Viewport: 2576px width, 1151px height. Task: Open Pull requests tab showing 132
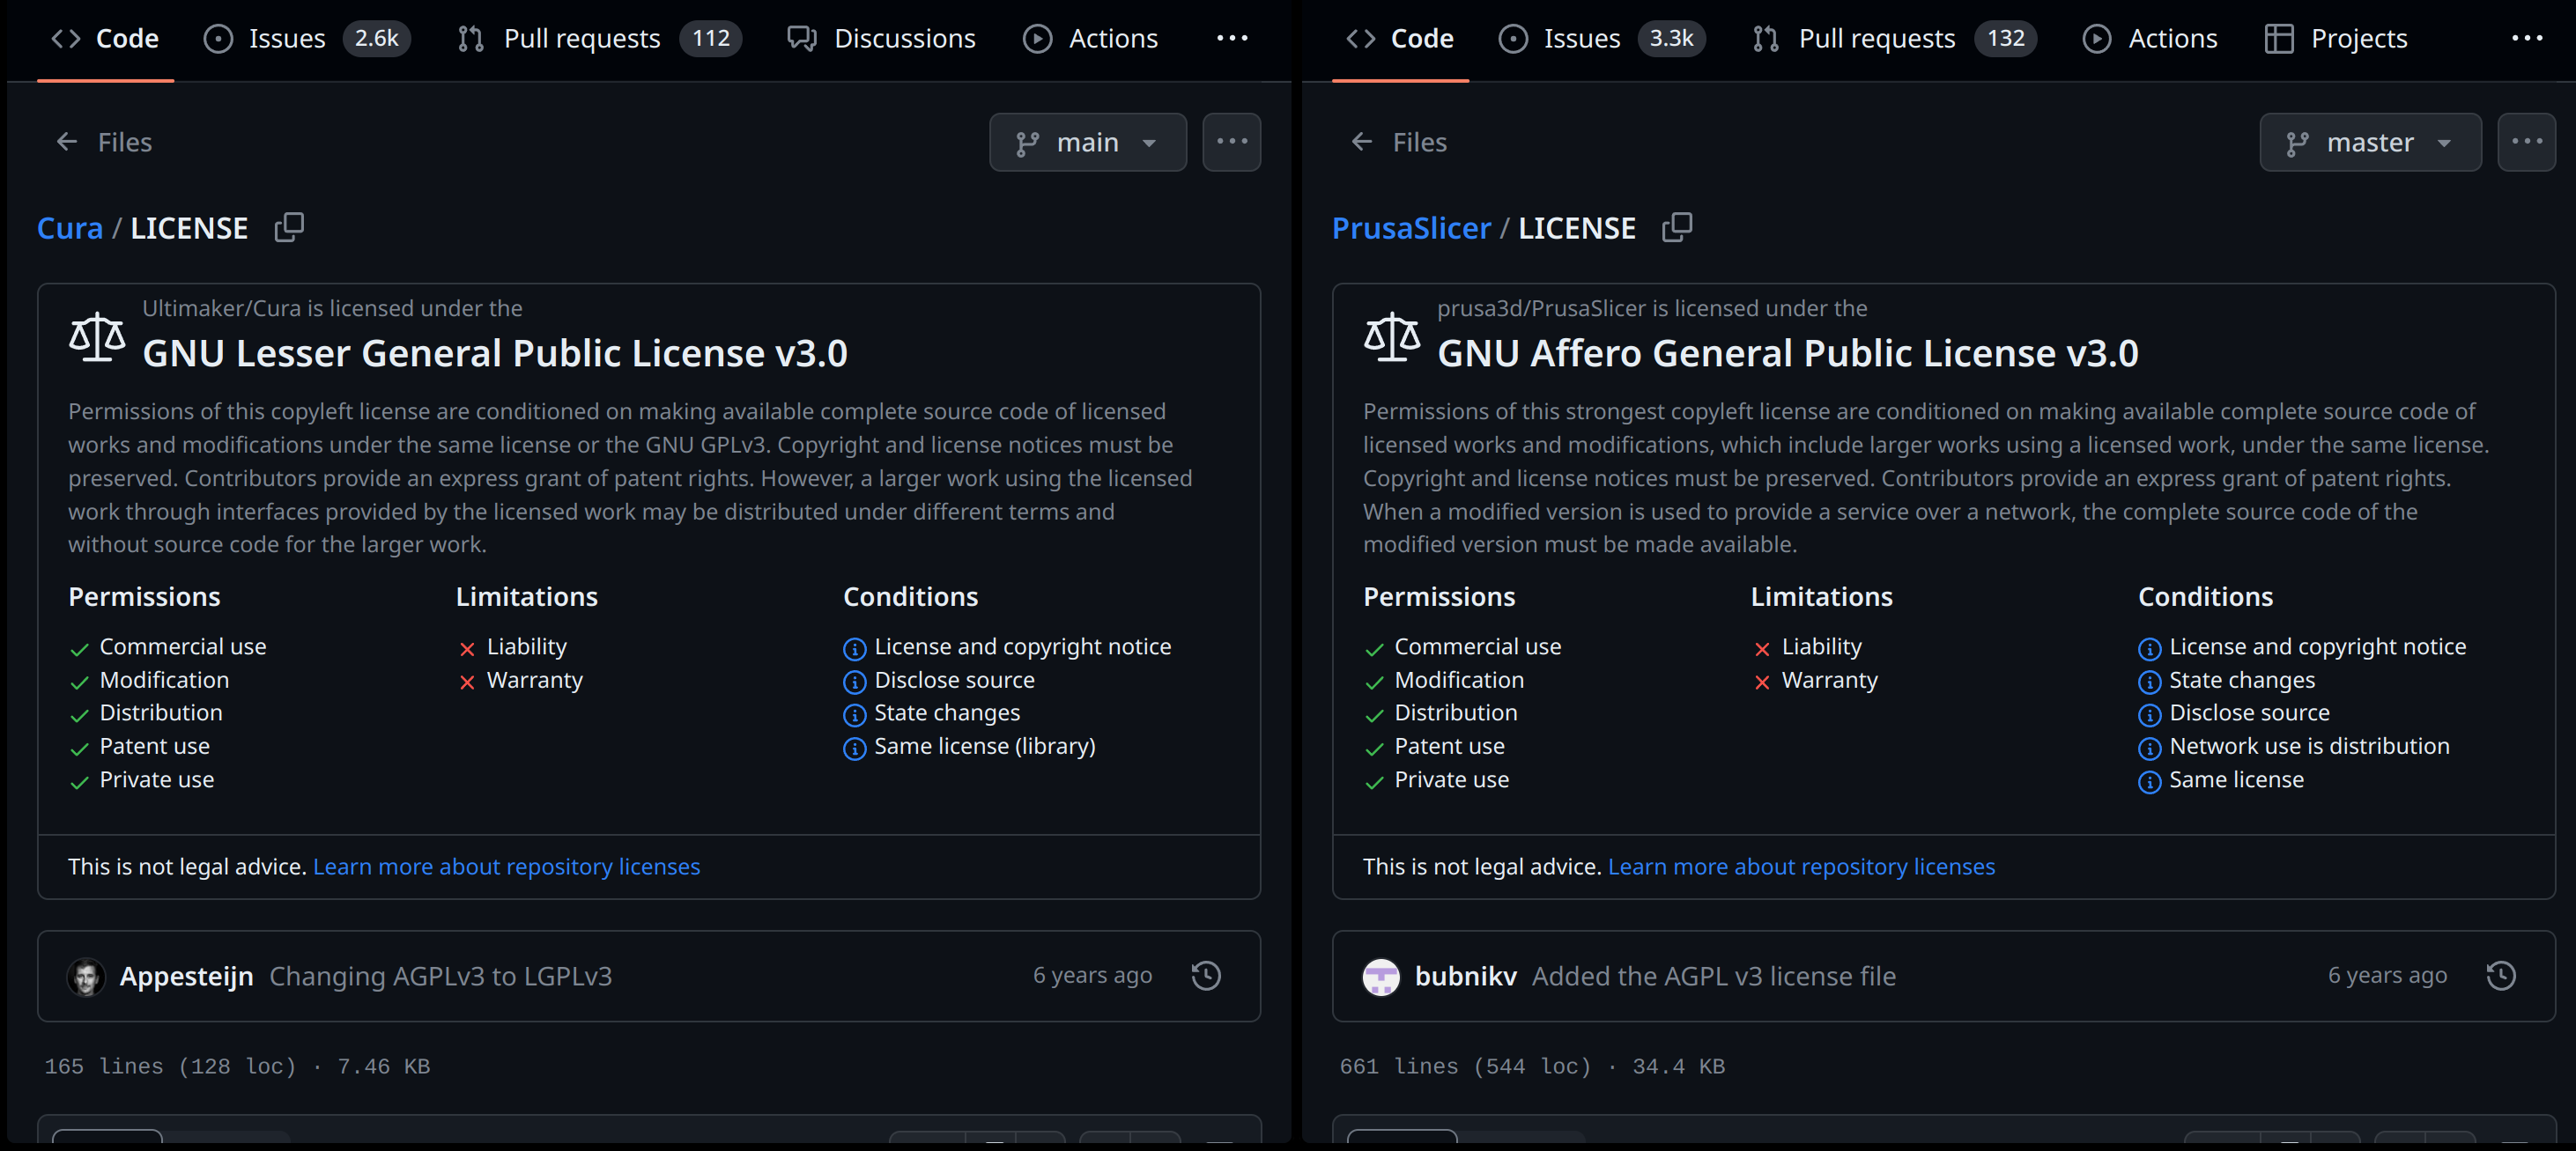coord(1893,38)
